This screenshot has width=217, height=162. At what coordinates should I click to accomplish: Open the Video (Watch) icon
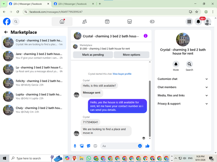pyautogui.click(x=107, y=22)
